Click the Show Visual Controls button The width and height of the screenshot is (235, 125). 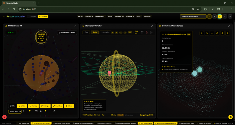click(67, 33)
